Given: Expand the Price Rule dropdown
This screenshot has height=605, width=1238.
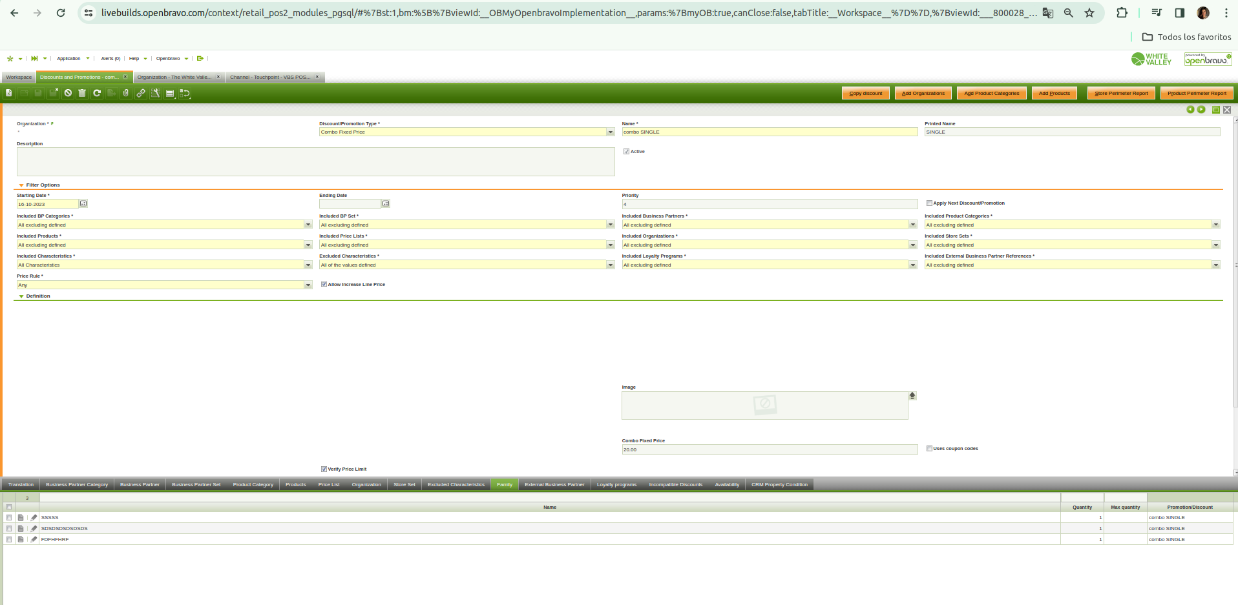Looking at the screenshot, I should 308,285.
